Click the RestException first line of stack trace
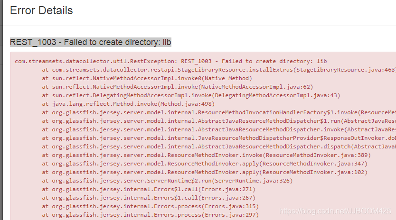 (x=171, y=61)
